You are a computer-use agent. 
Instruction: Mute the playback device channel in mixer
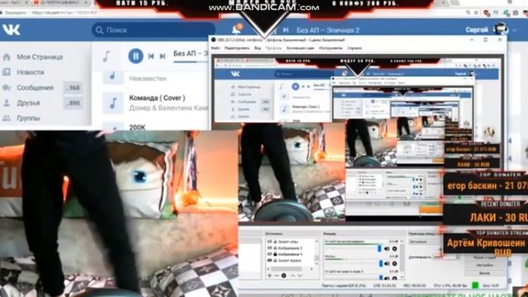click(x=387, y=248)
